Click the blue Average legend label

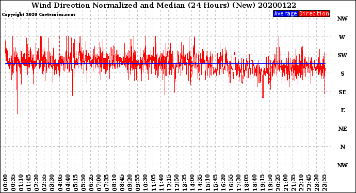pyautogui.click(x=285, y=13)
